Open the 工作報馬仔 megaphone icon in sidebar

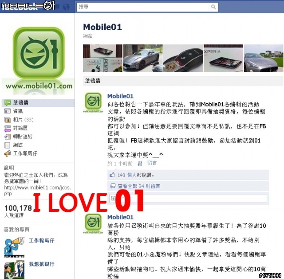coord(7,154)
